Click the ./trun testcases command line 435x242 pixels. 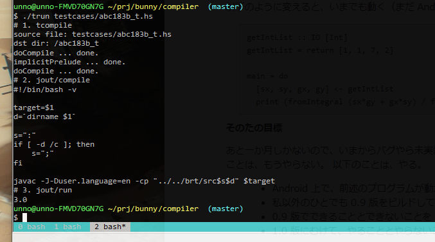84,16
